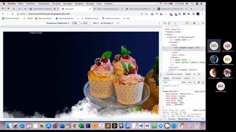Screen dimensions: 236x132
Task: Open Sublime Text from the Dock
Action: point(108,126)
